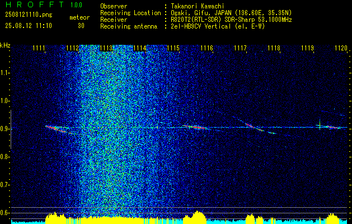This screenshot has height=224, width=352.
Task: Click the 1113 time marker
Action: click(106, 48)
